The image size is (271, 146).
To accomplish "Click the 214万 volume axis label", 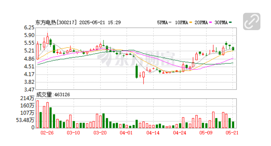I will (x=27, y=98).
